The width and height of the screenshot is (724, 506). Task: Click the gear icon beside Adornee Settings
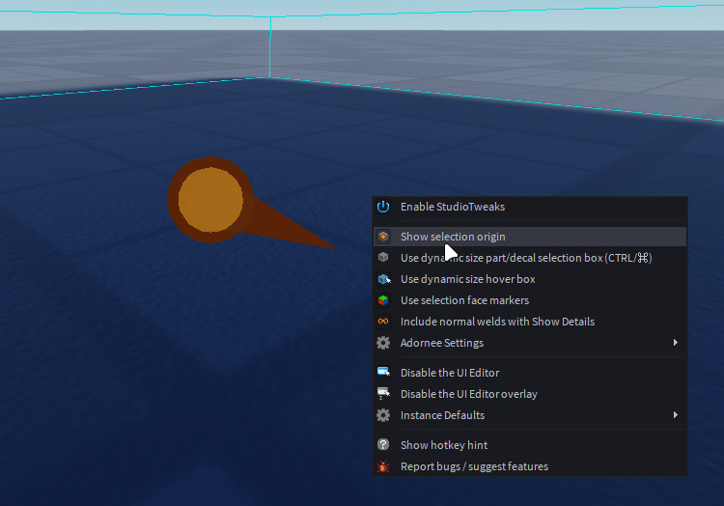click(x=383, y=343)
